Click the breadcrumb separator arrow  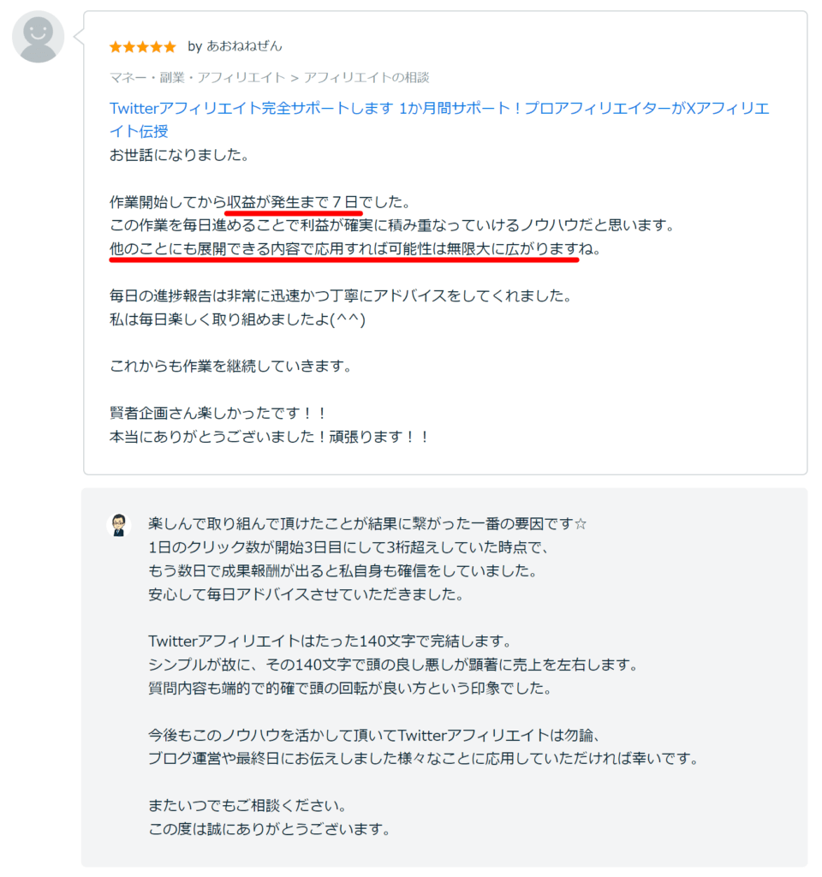point(297,77)
